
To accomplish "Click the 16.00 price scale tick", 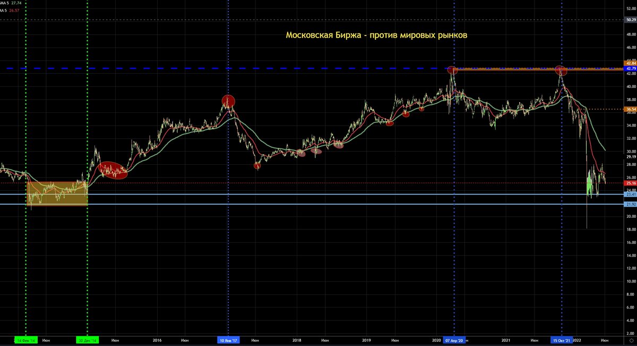I will 631,242.
